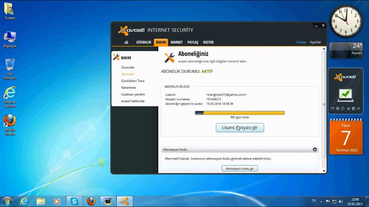Open the BAKIM tab
The image size is (369, 207).
(161, 42)
